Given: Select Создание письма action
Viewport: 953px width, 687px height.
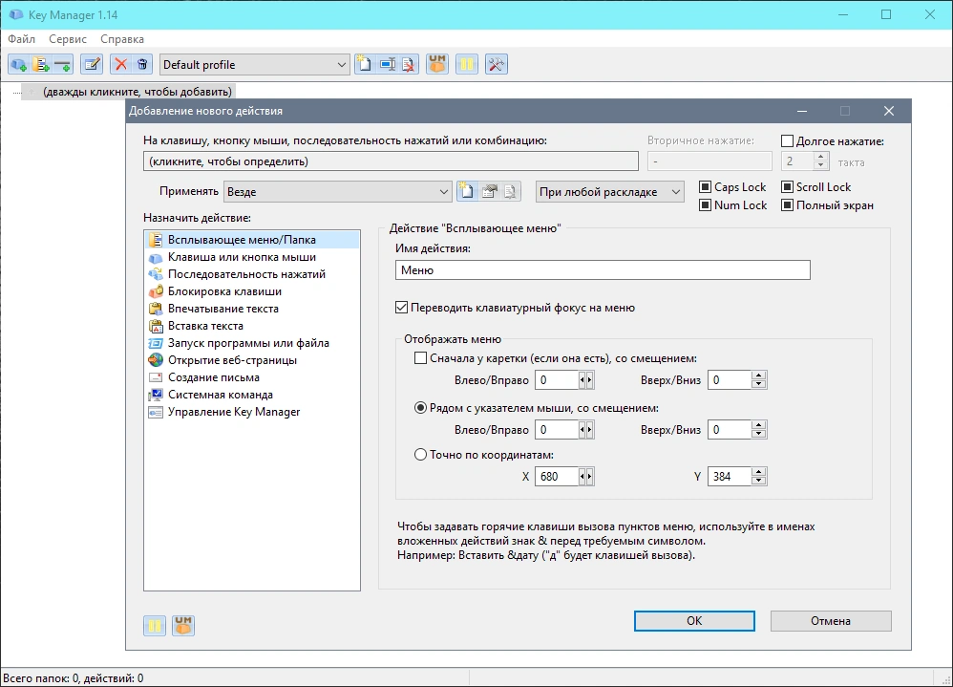Looking at the screenshot, I should [x=252, y=376].
